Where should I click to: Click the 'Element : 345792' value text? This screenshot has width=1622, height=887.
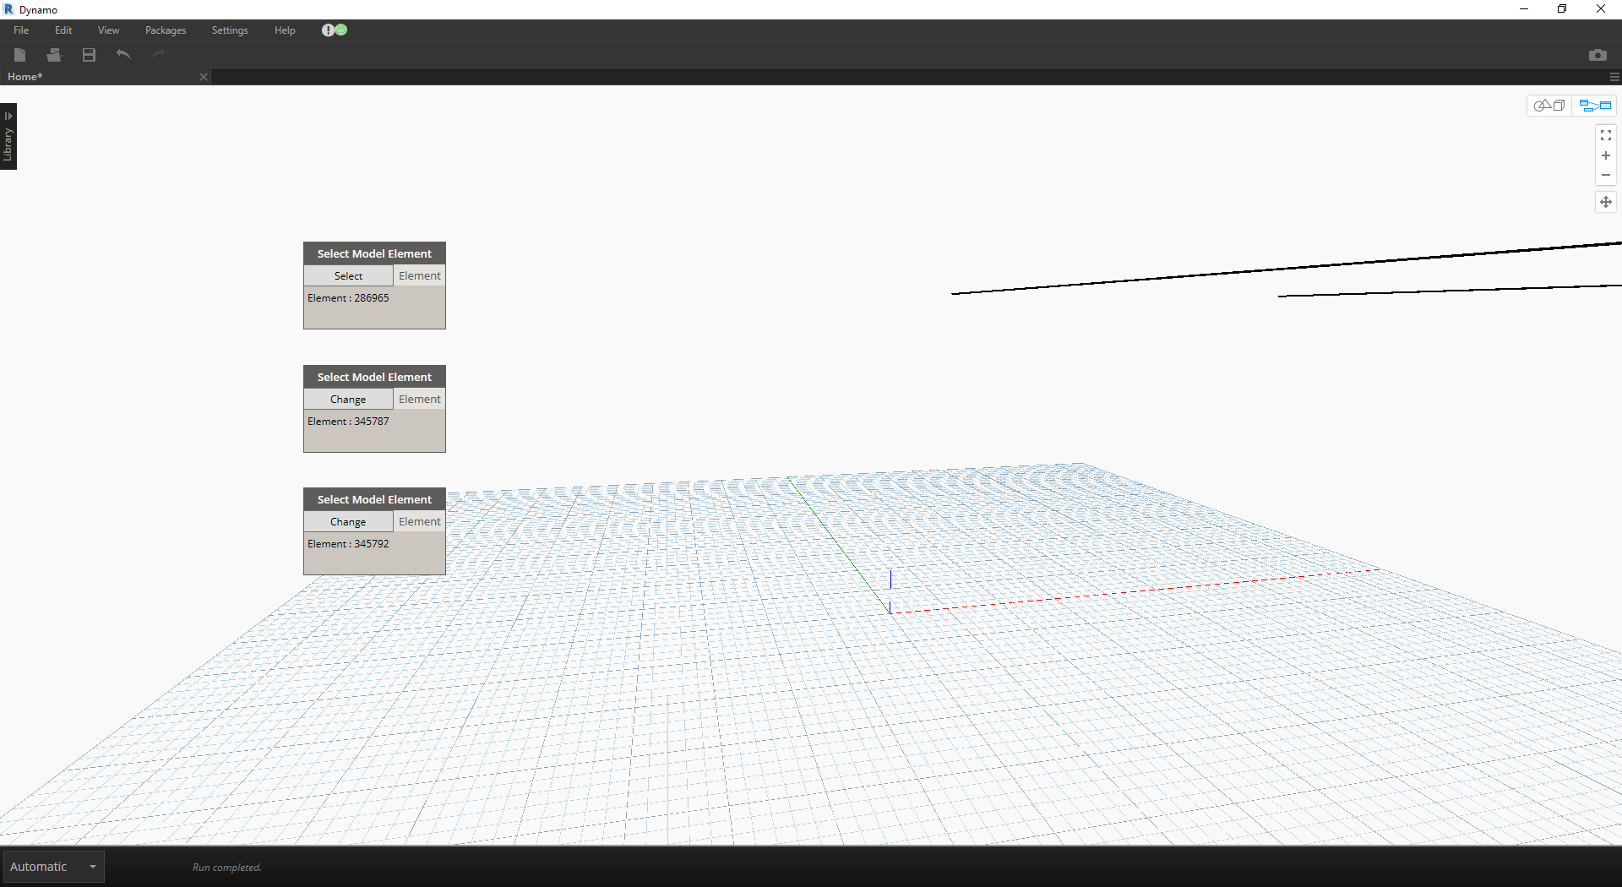(x=348, y=544)
